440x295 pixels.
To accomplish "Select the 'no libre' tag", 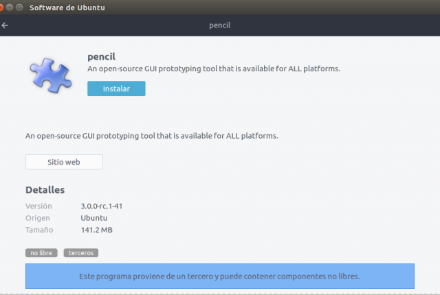I will coord(41,252).
